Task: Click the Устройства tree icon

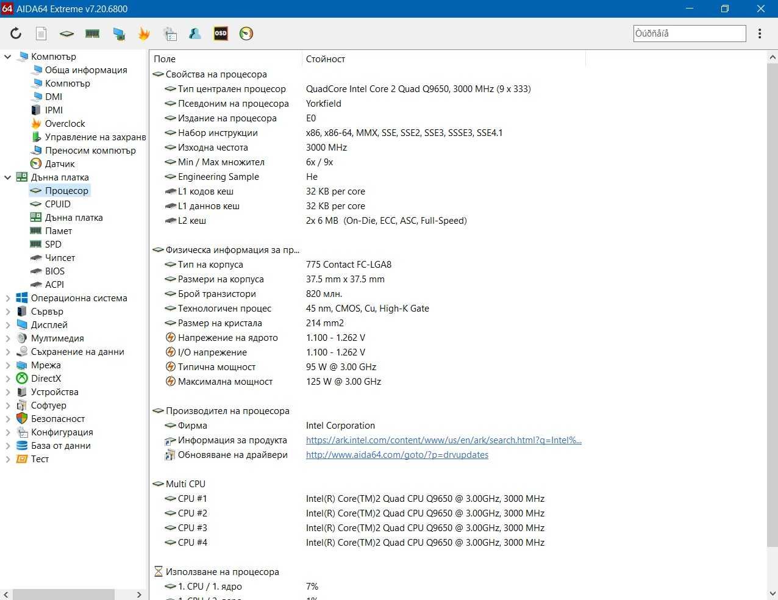Action: [22, 392]
